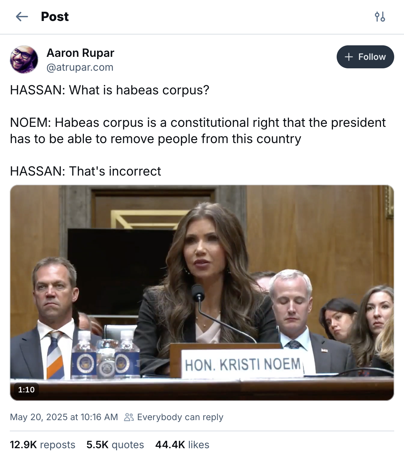The image size is (404, 456).
Task: Open the @atrupar.com handle link
Action: point(80,67)
